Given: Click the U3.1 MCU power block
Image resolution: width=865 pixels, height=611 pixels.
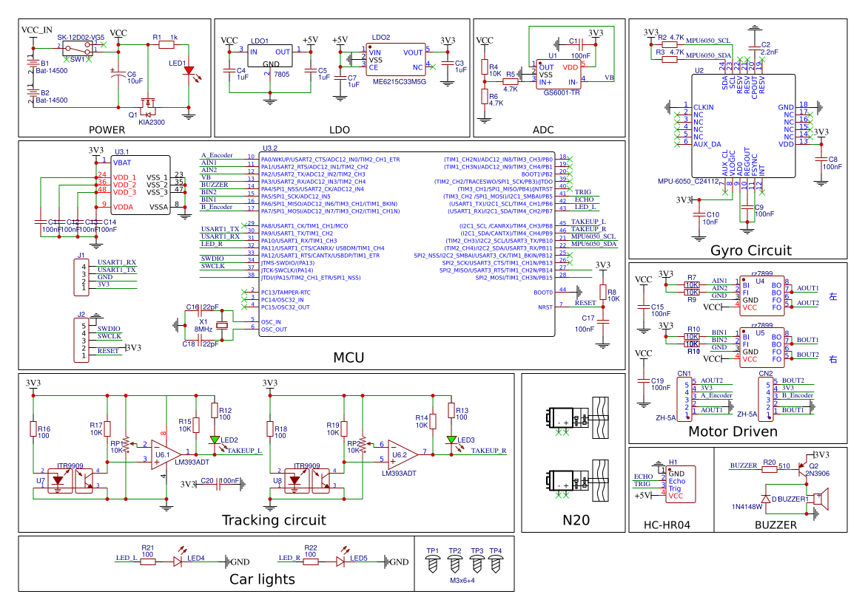Looking at the screenshot, I should [x=140, y=185].
